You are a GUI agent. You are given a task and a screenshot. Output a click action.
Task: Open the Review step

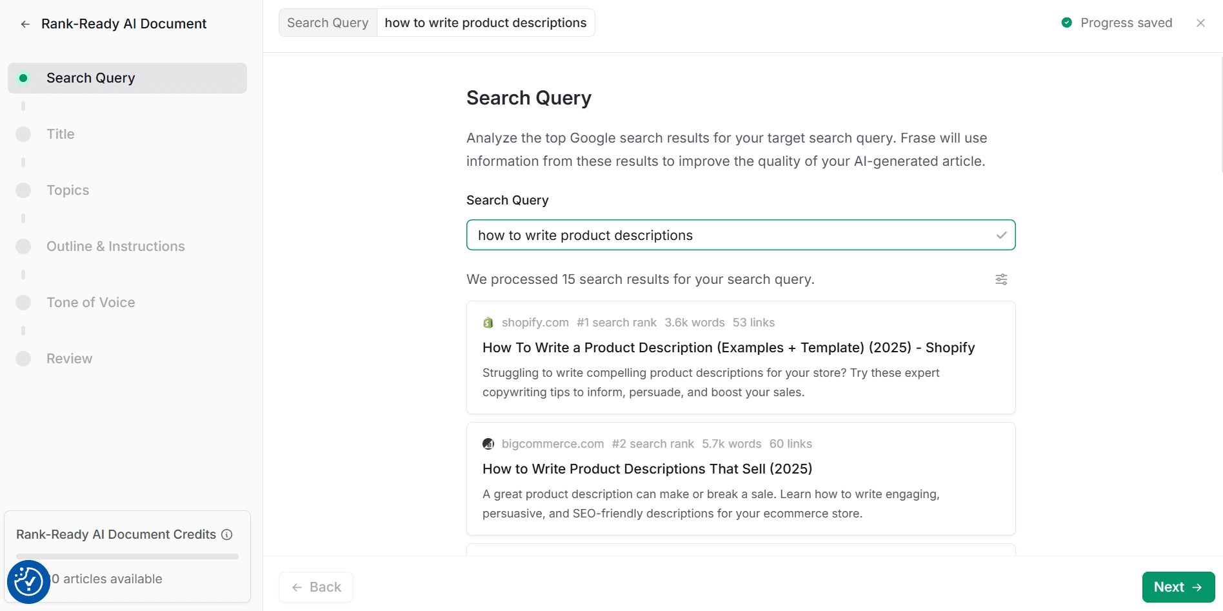click(69, 359)
